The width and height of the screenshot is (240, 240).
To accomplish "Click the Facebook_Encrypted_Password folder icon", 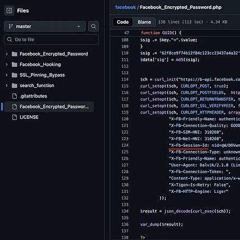I will 15,54.
